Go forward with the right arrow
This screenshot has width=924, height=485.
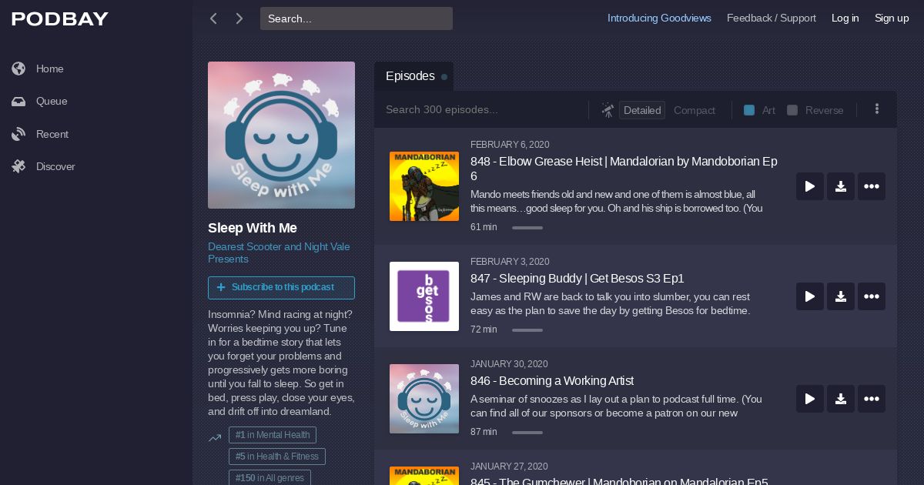[239, 18]
